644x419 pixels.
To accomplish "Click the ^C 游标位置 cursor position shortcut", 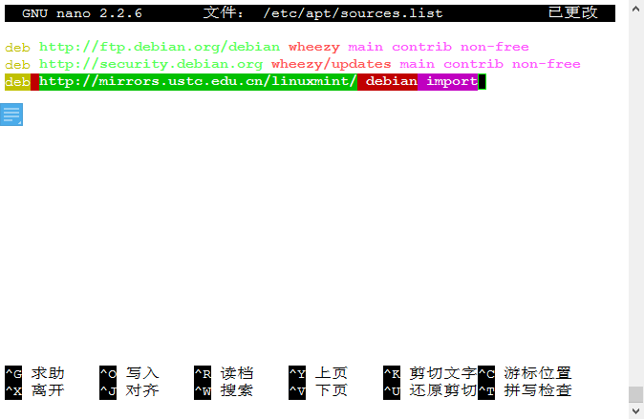I will [525, 373].
